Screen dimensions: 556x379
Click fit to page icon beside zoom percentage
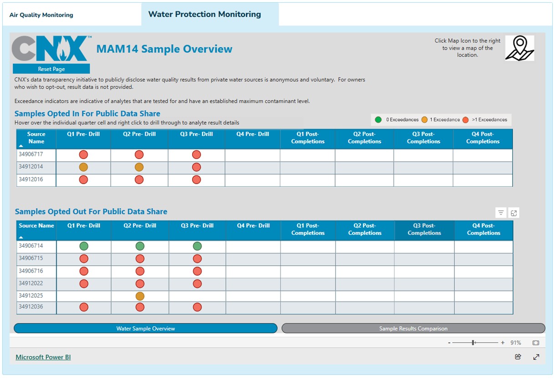(536, 343)
